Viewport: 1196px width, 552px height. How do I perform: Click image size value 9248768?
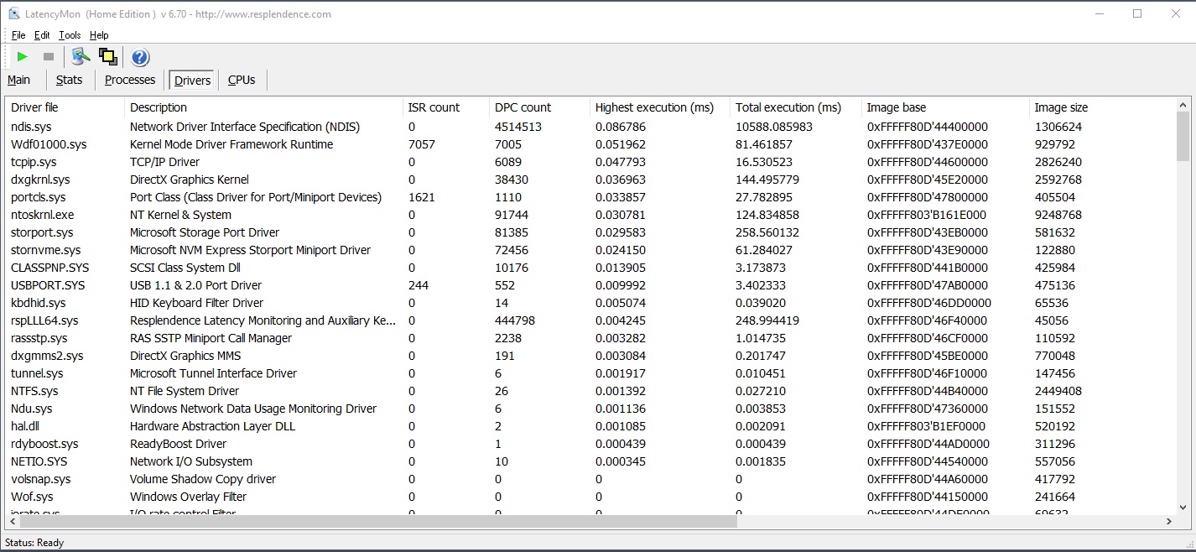pyautogui.click(x=1058, y=215)
